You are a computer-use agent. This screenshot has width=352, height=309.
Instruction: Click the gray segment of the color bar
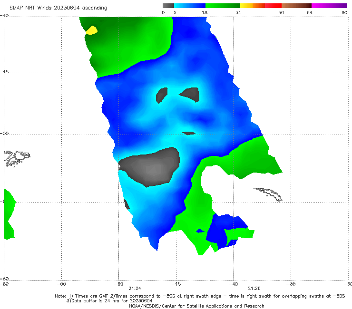pyautogui.click(x=168, y=6)
